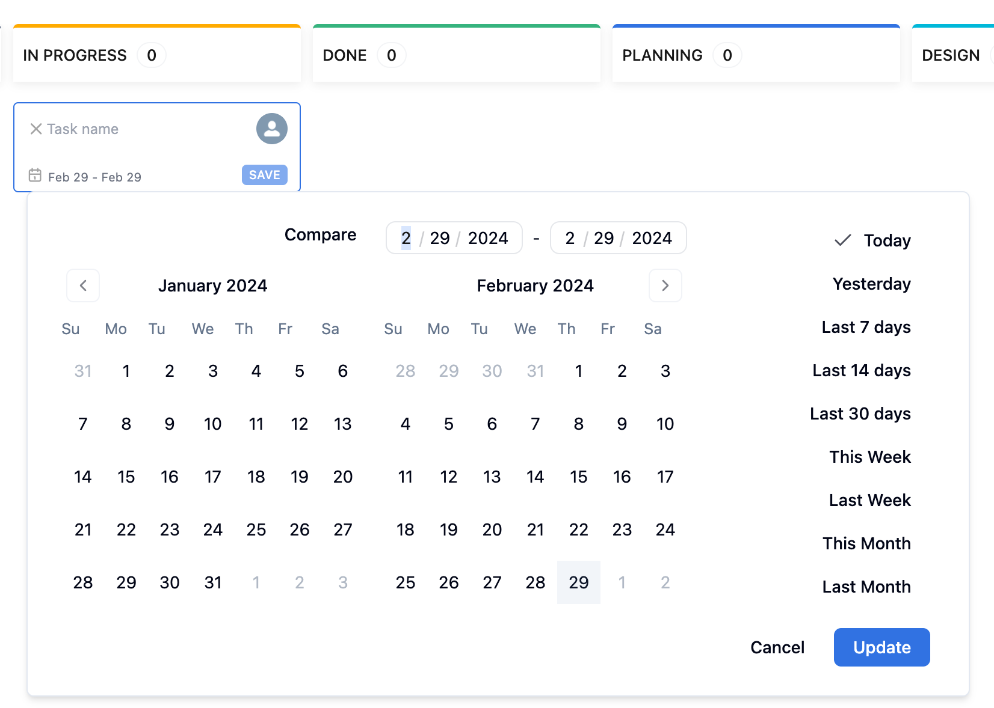Select the Today preset option
The image size is (994, 708).
886,240
